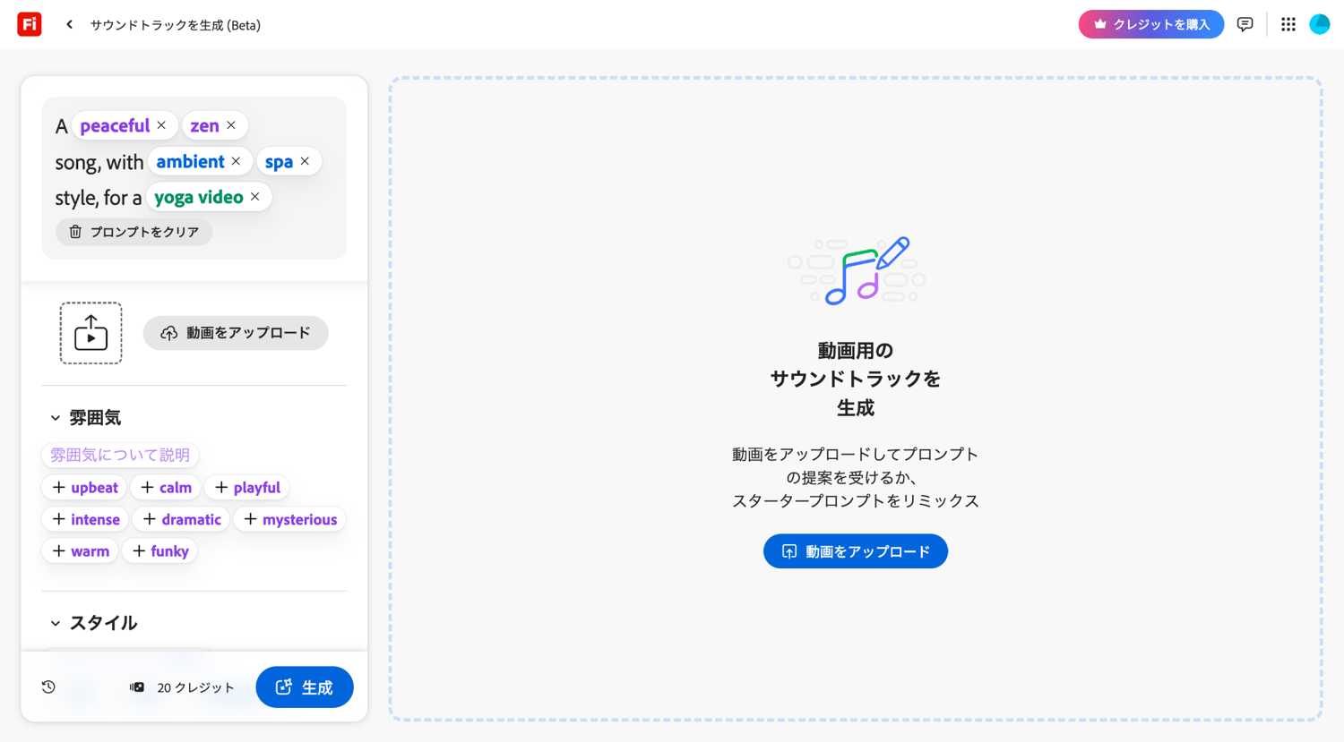Open the feedback speech bubble icon

(x=1245, y=24)
